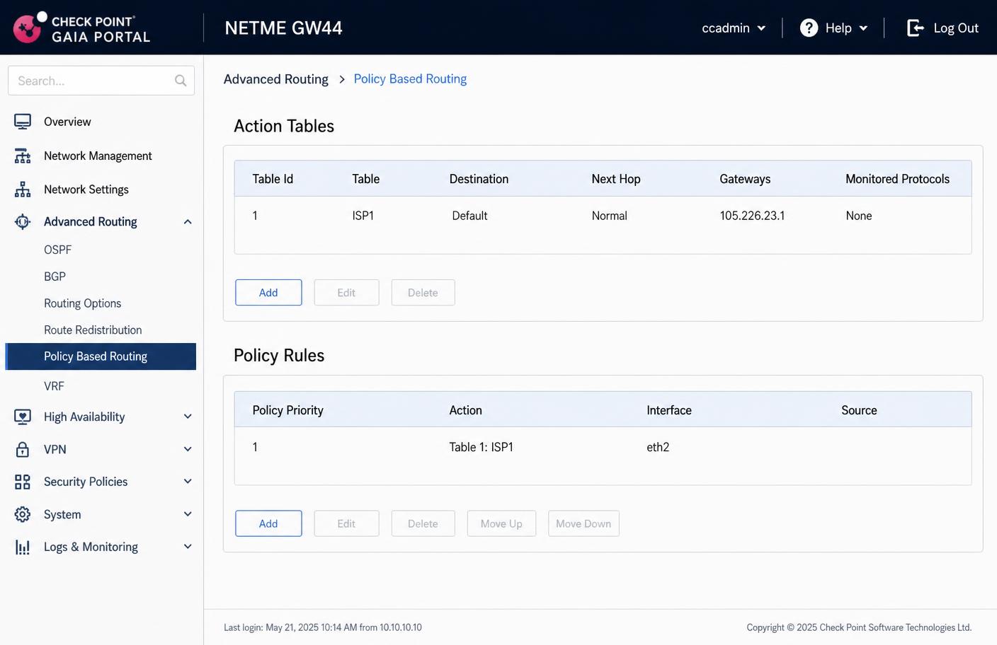Click the VPN padlock icon
997x645 pixels.
tap(23, 449)
